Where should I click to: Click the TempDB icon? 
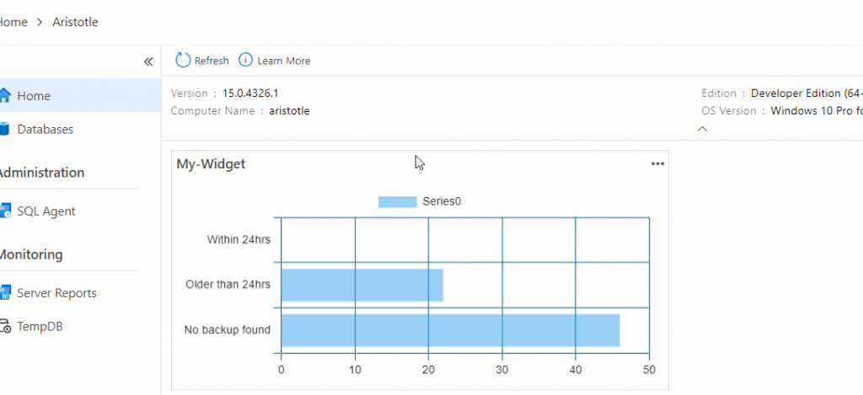point(5,327)
